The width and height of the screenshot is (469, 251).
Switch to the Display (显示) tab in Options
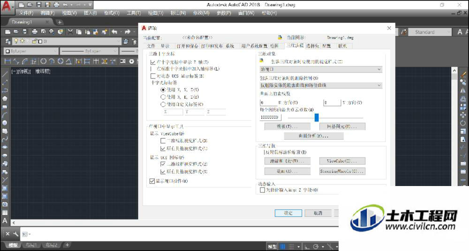[x=165, y=46]
